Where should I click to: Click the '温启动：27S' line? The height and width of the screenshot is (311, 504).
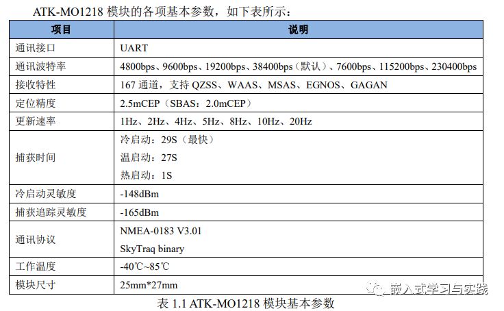click(x=149, y=158)
